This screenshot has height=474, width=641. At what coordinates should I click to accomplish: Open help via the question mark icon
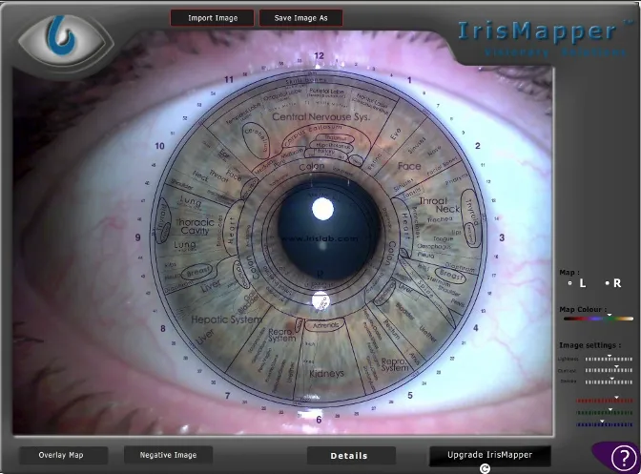coord(624,458)
